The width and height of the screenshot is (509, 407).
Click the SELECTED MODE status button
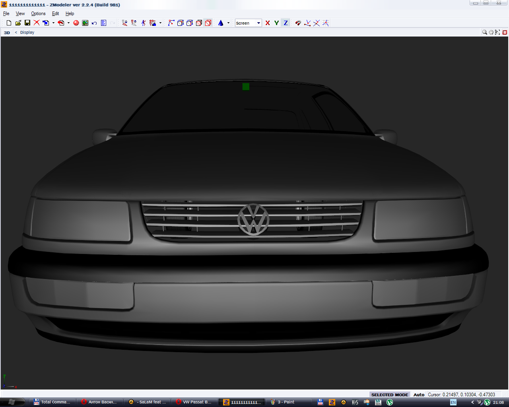click(x=389, y=395)
